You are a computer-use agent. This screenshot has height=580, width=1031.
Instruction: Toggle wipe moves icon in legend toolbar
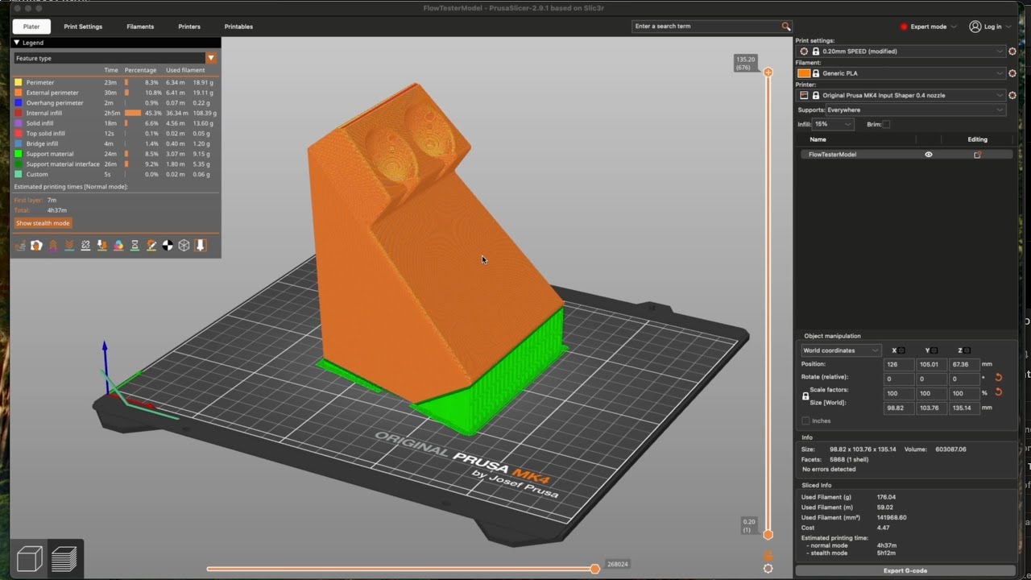[x=36, y=246]
